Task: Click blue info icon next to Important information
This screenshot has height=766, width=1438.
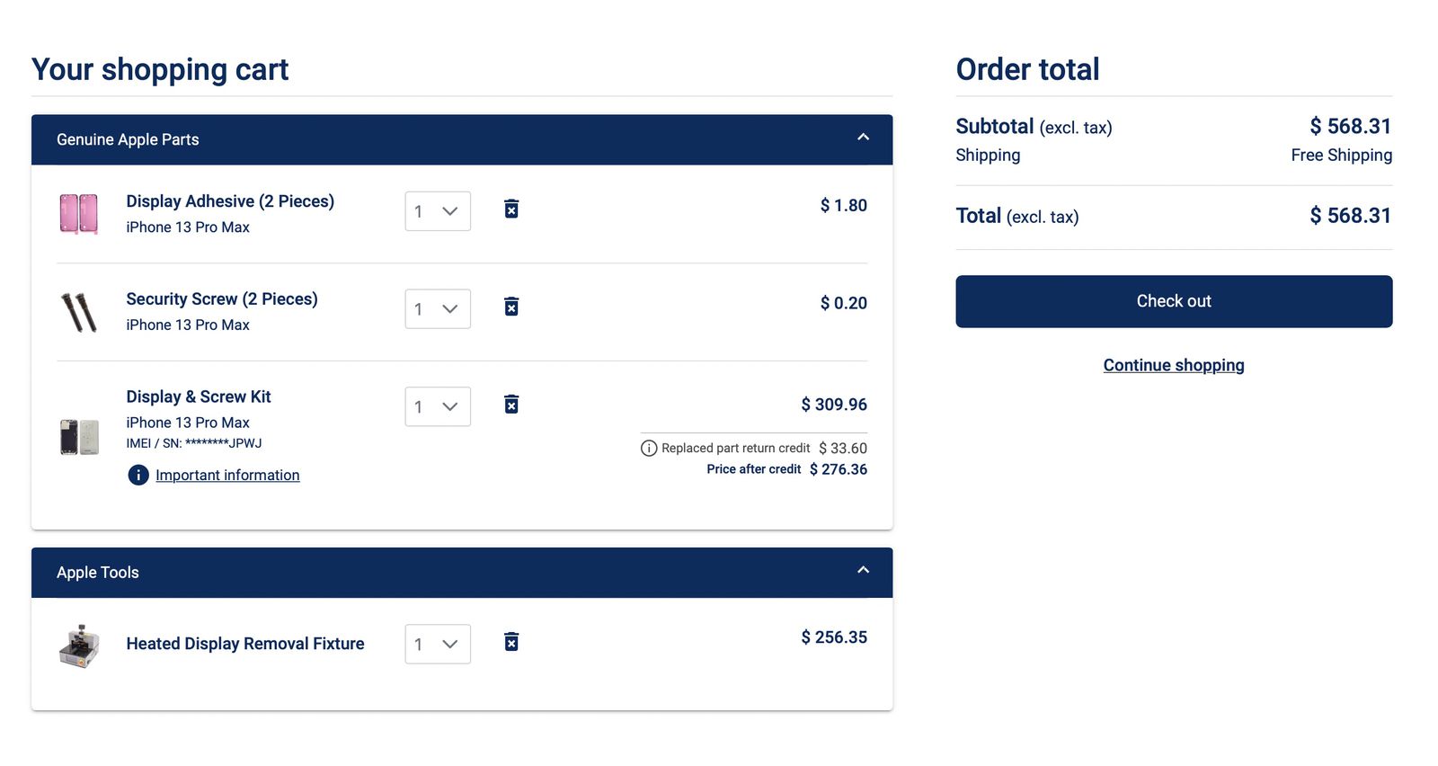Action: [138, 475]
